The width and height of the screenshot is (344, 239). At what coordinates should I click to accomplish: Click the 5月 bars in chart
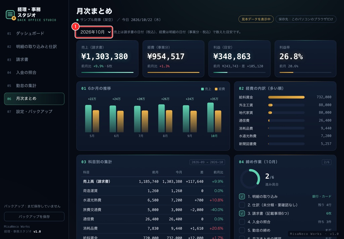(x=92, y=118)
